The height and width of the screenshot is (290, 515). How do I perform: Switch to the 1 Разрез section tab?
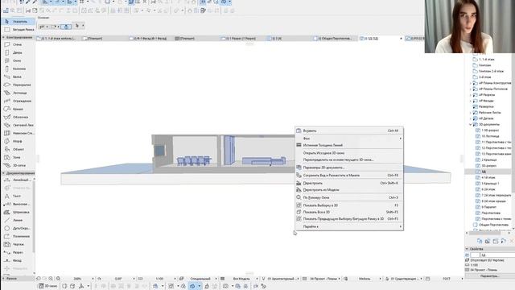coord(242,39)
